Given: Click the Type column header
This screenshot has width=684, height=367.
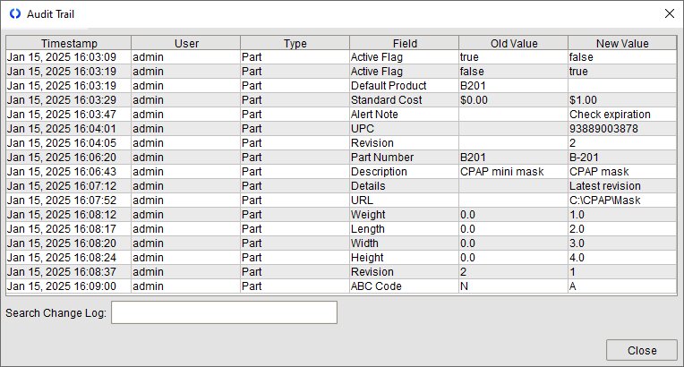Looking at the screenshot, I should point(295,43).
